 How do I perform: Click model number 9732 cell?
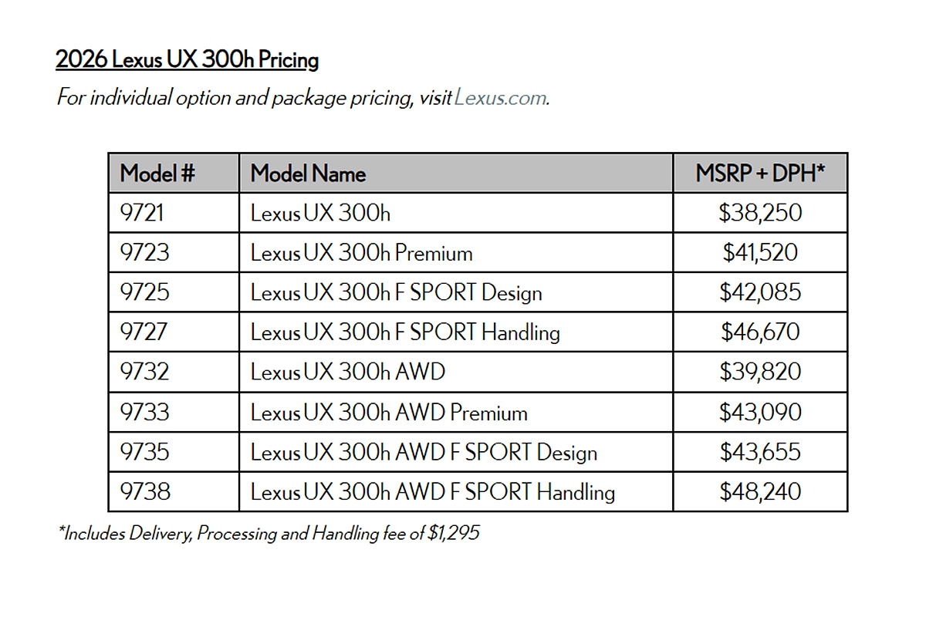[x=144, y=373]
